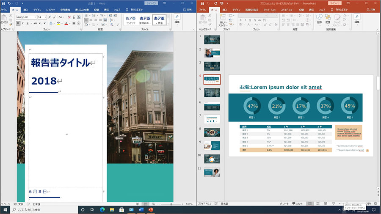
Task: Open Arrange menu in PowerPoint
Action: (328, 19)
